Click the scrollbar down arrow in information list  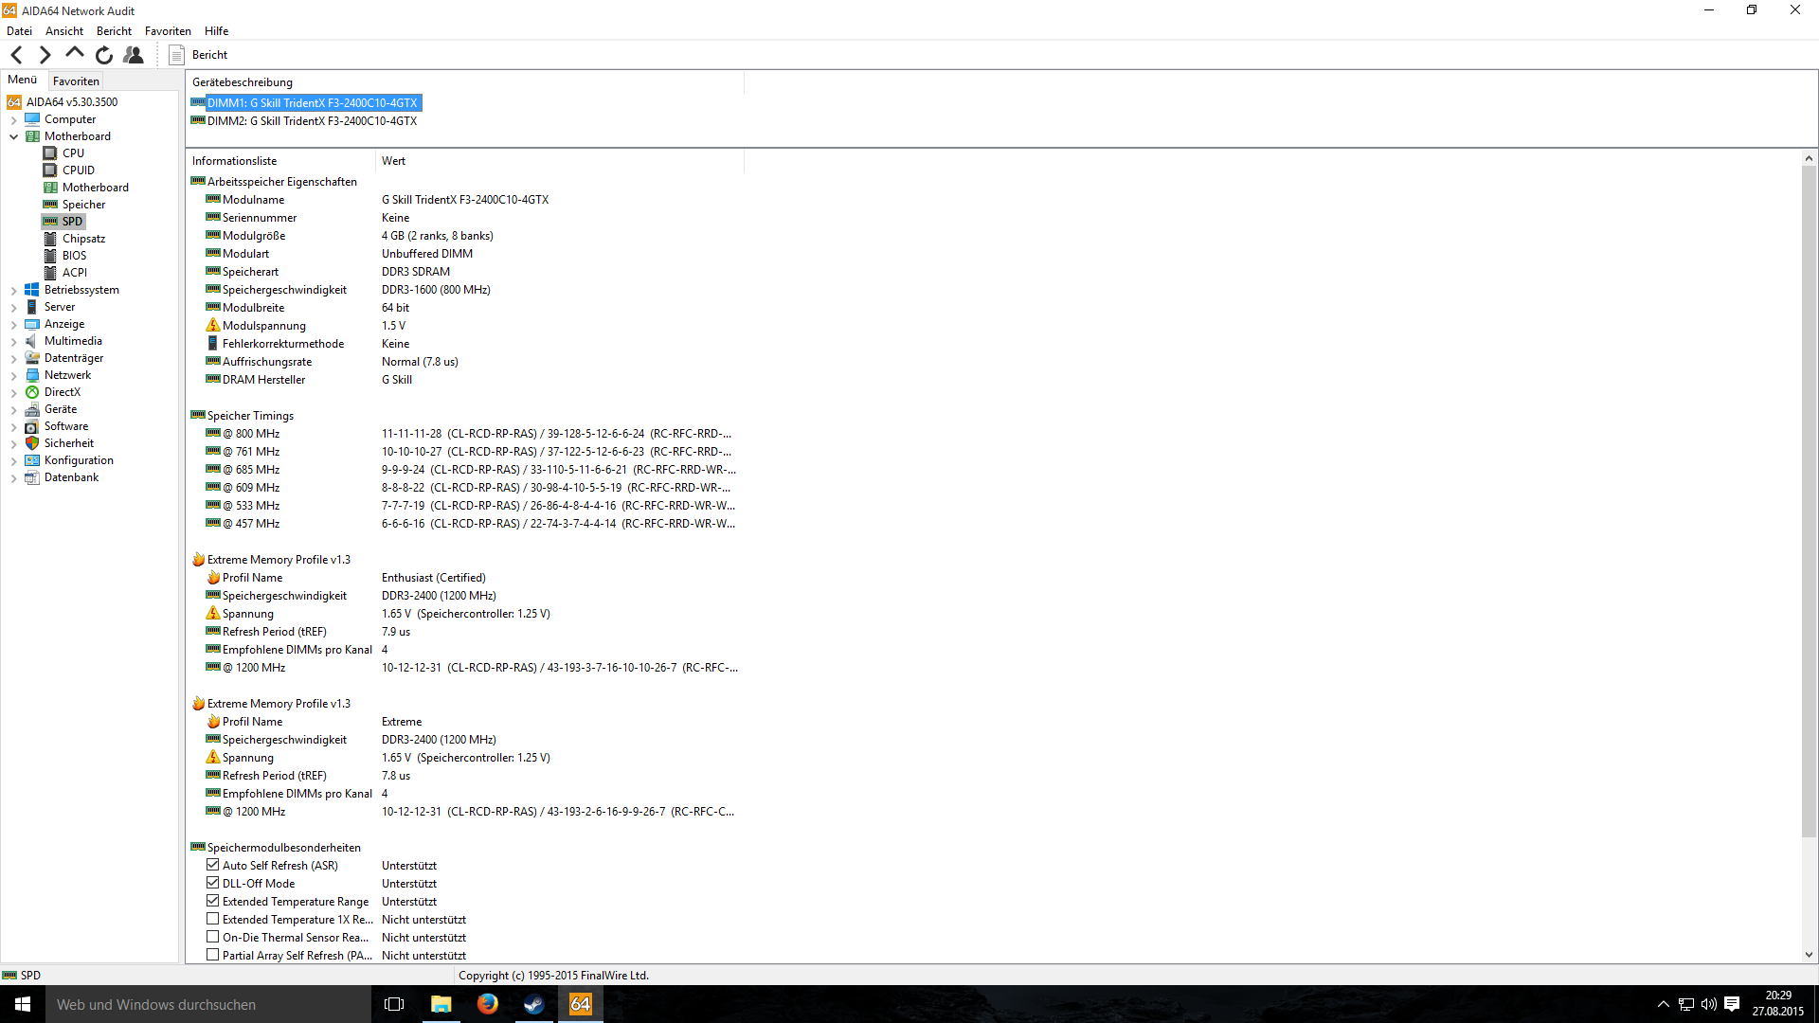[x=1809, y=955]
